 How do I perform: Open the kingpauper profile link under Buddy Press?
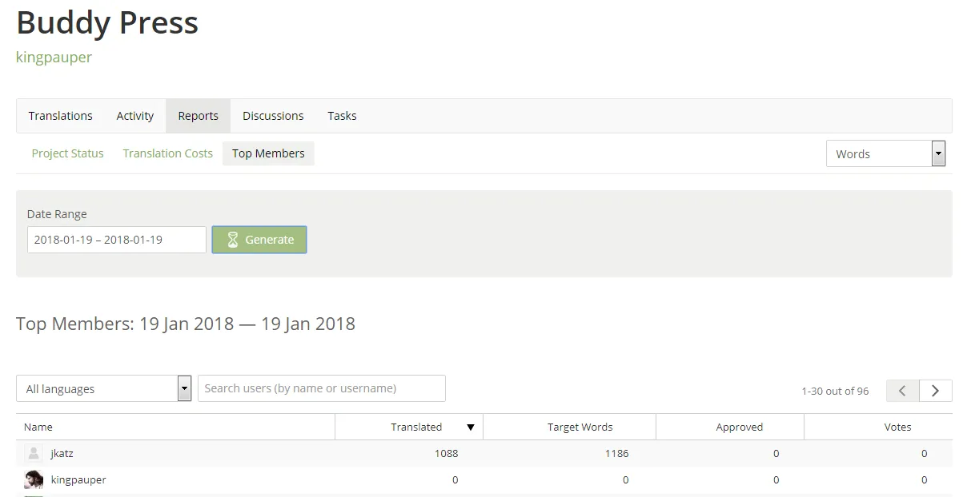54,58
